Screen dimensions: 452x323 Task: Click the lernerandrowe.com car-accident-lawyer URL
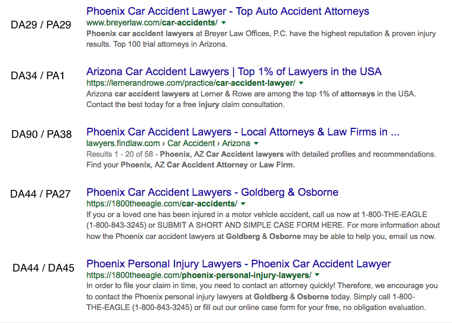coord(191,83)
